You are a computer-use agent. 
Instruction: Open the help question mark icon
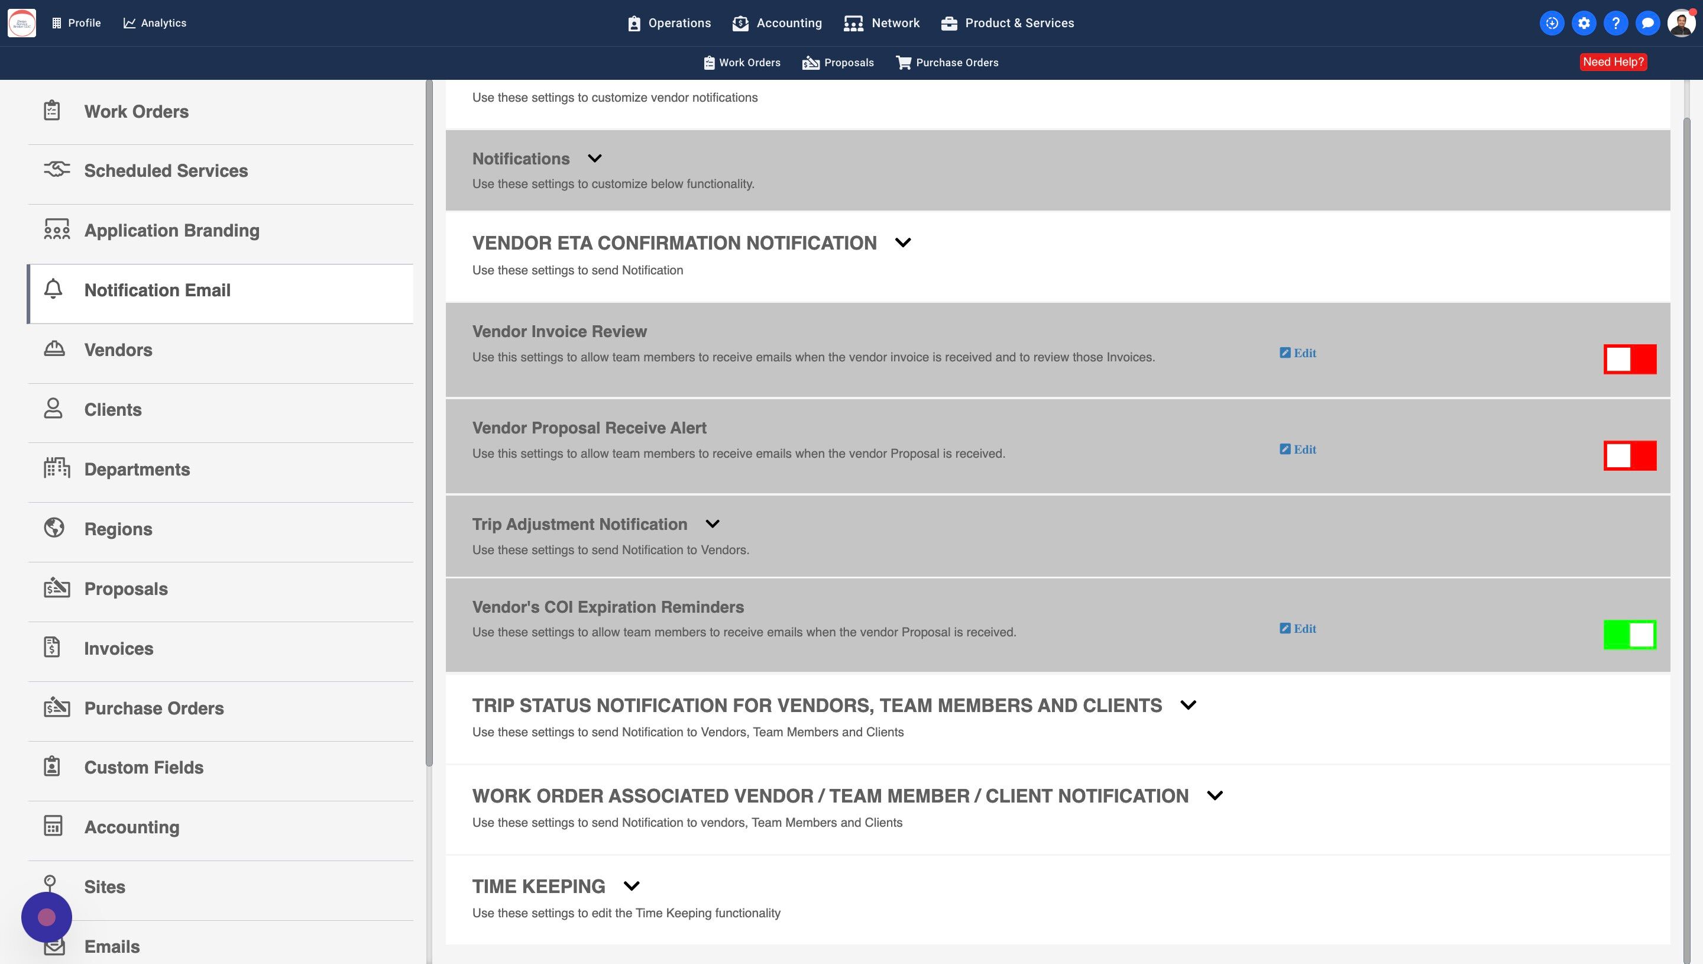1615,23
